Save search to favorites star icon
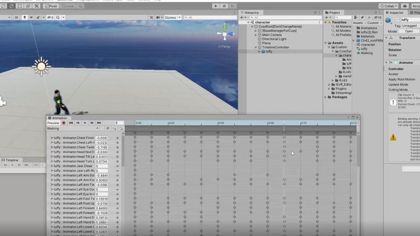 point(369,17)
